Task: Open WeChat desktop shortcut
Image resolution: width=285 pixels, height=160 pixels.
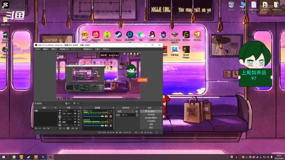Action: [x=141, y=36]
